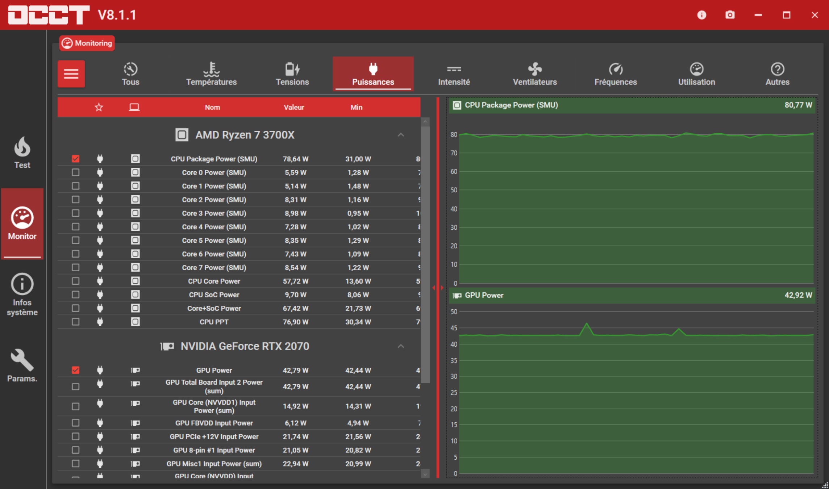
Task: Click the hamburger menu button
Action: pos(71,74)
